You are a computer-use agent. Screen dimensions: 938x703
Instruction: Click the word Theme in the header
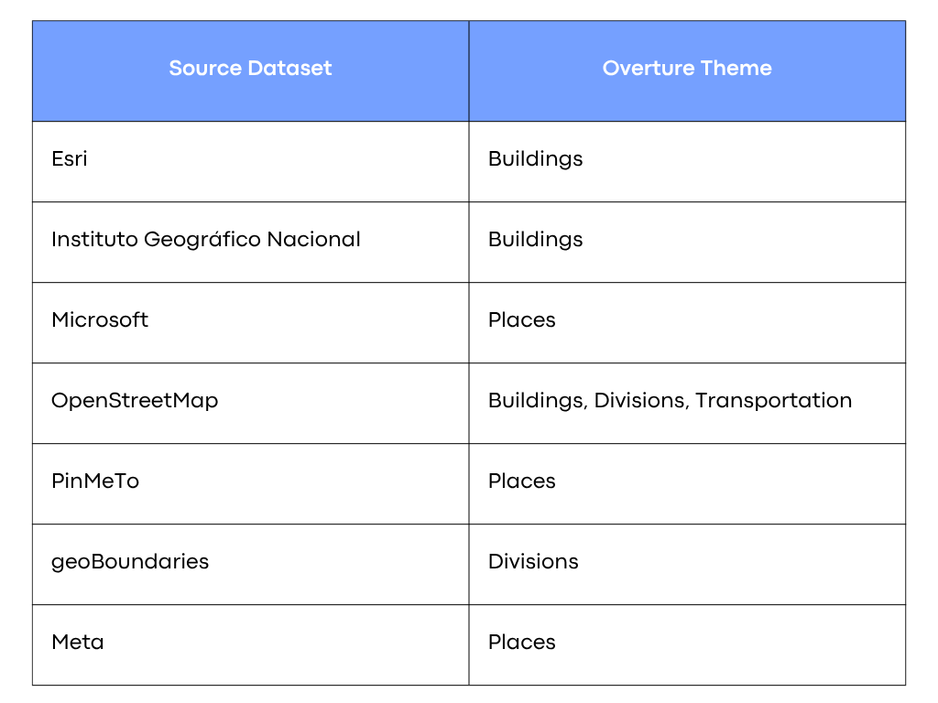[736, 68]
